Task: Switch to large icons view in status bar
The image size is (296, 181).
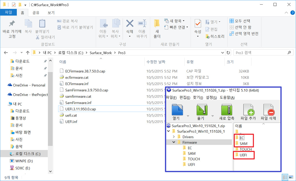Action: point(291,177)
